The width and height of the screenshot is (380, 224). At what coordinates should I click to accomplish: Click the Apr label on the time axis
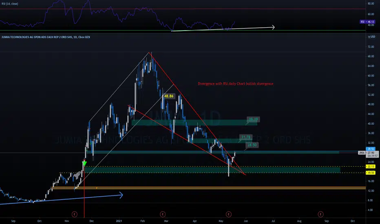coord(195,221)
